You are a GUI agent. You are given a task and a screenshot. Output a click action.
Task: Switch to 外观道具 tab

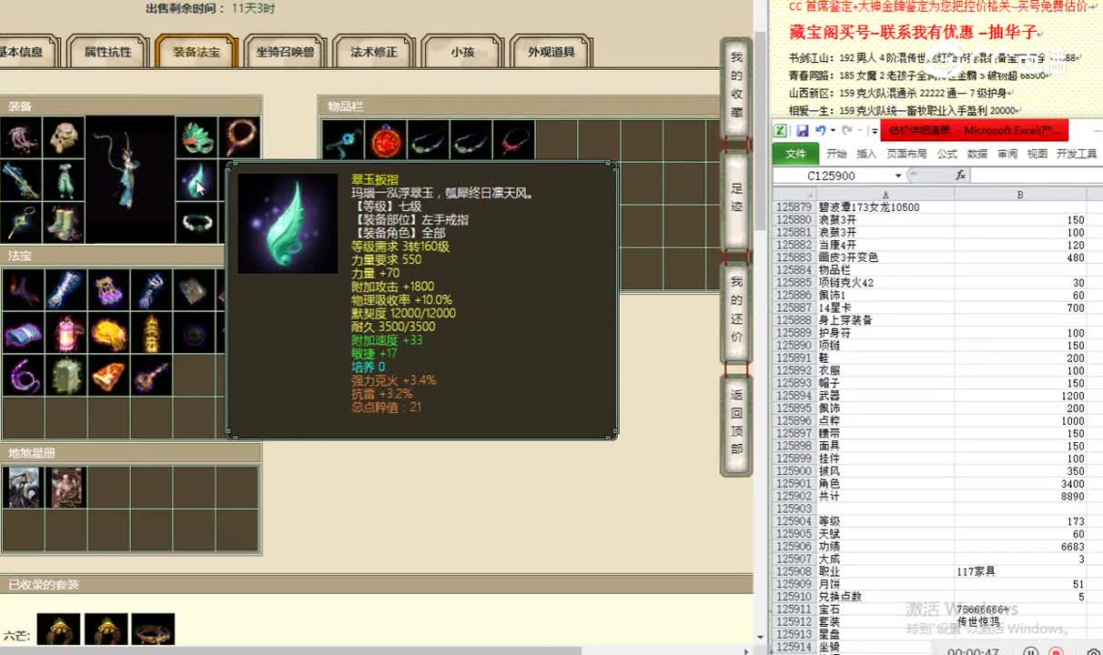coord(551,52)
